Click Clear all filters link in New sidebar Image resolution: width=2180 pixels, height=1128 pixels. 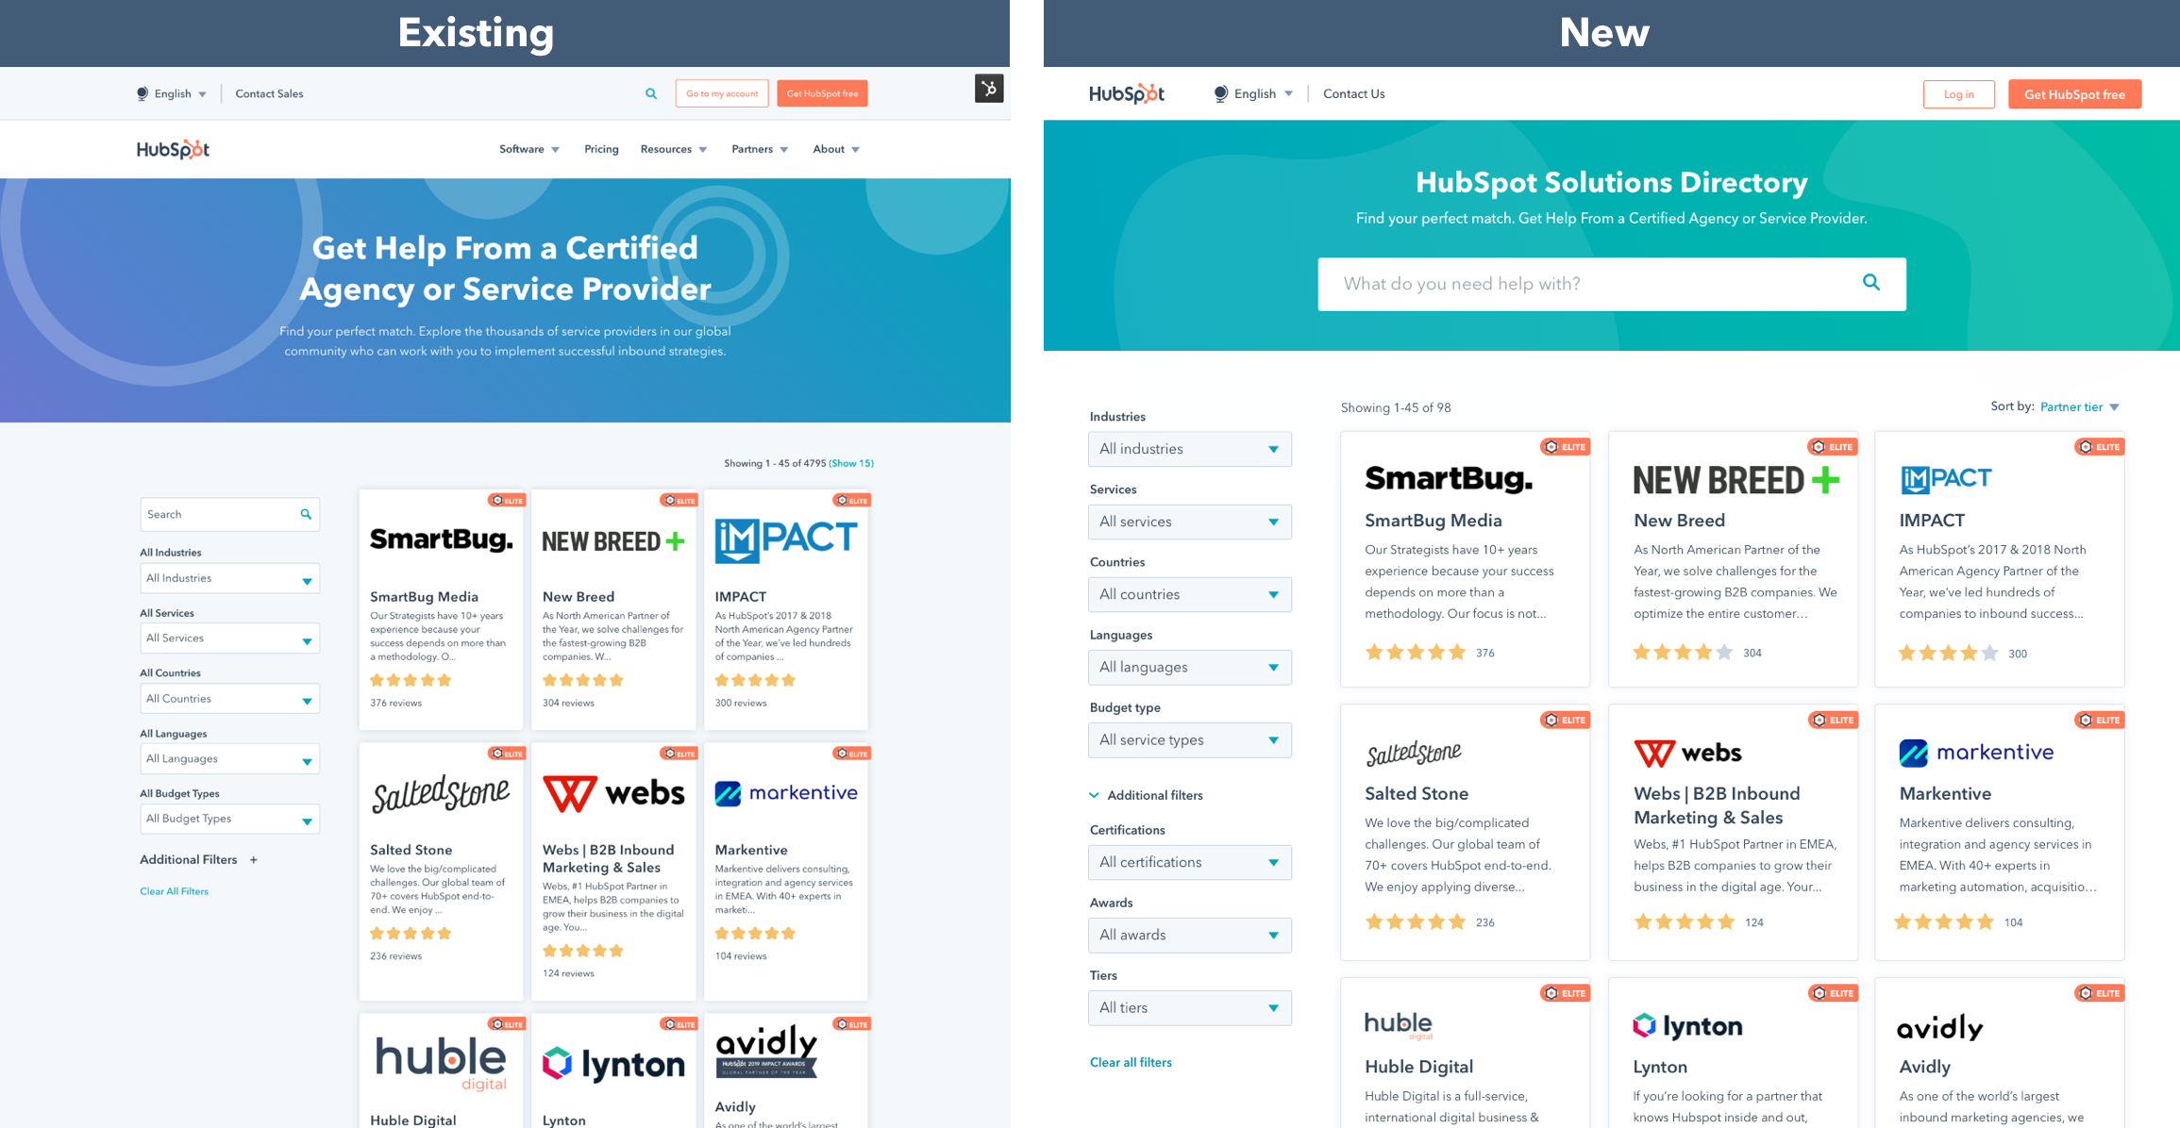pyautogui.click(x=1131, y=1062)
